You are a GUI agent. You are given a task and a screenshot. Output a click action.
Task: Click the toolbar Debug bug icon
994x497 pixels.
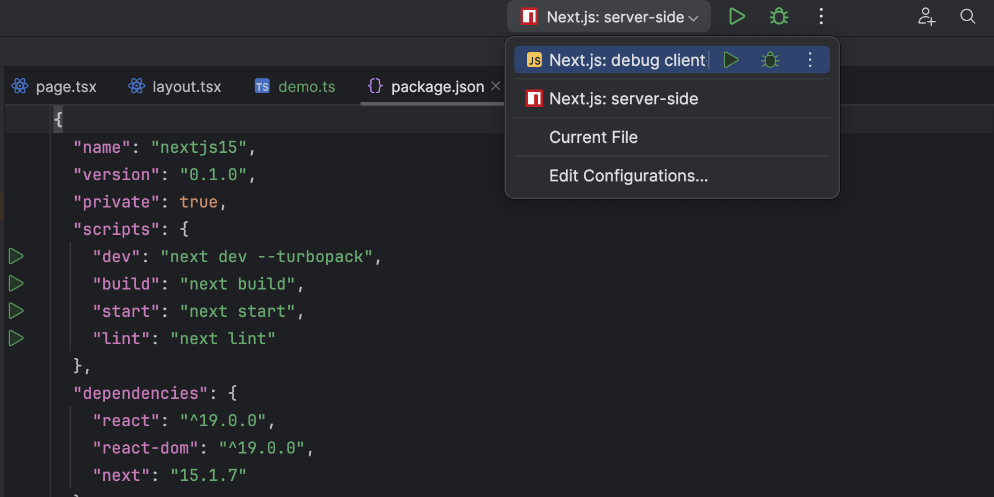(779, 17)
